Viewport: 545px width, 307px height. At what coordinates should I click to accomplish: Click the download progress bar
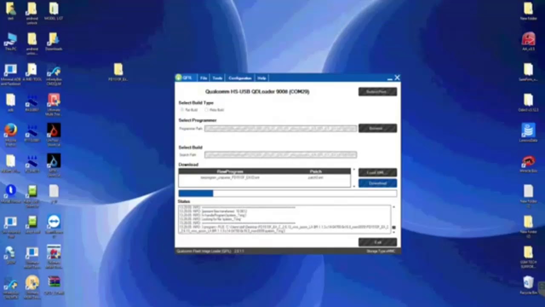pyautogui.click(x=287, y=194)
